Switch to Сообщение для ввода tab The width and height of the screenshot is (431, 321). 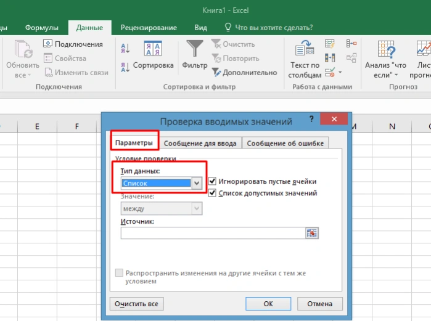(200, 144)
